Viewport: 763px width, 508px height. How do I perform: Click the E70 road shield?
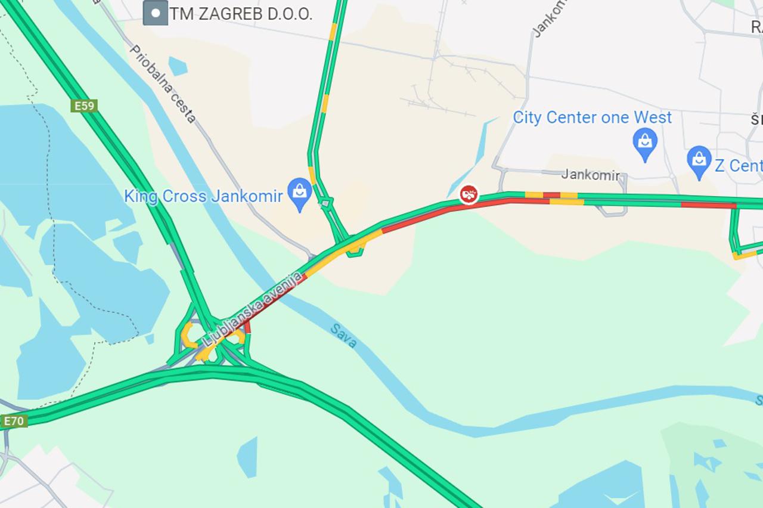[13, 421]
